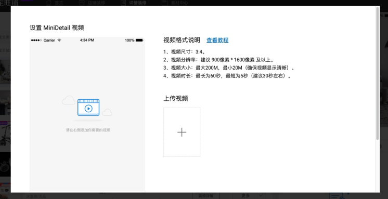388x199 pixels.
Task: Click the 装修详情 button at the bottom
Action: pyautogui.click(x=206, y=196)
